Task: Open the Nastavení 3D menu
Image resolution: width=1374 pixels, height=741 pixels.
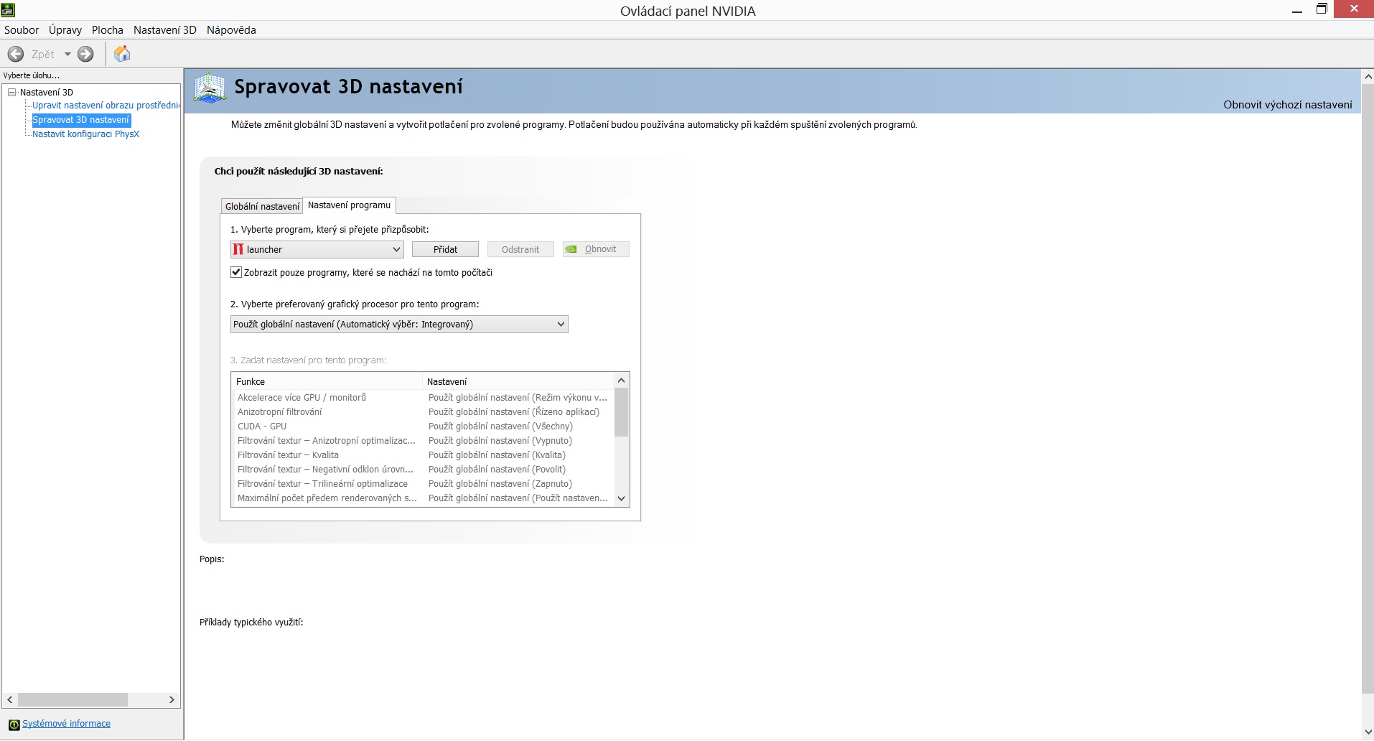Action: (165, 30)
